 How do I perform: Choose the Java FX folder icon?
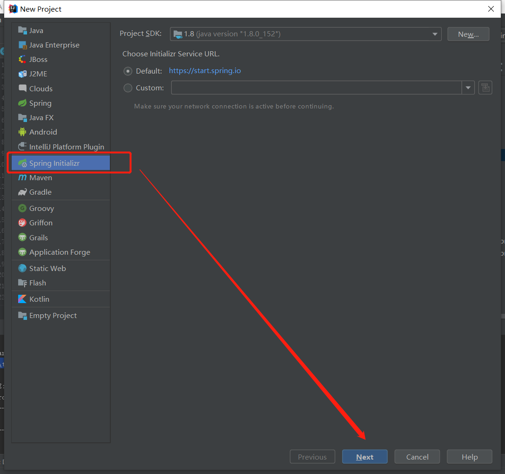click(22, 118)
